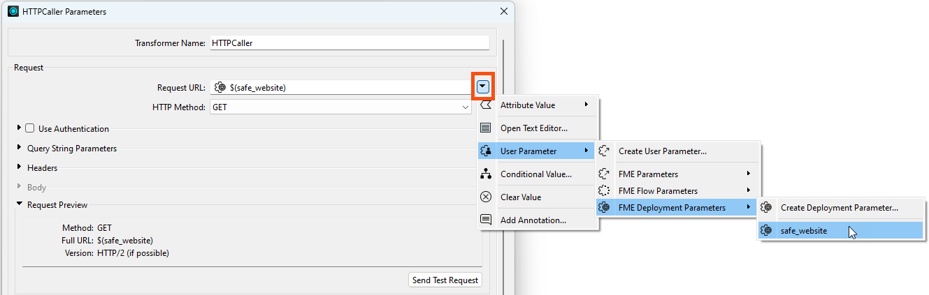Click the FME Flow Parameters icon
The width and height of the screenshot is (929, 295).
[x=605, y=190]
